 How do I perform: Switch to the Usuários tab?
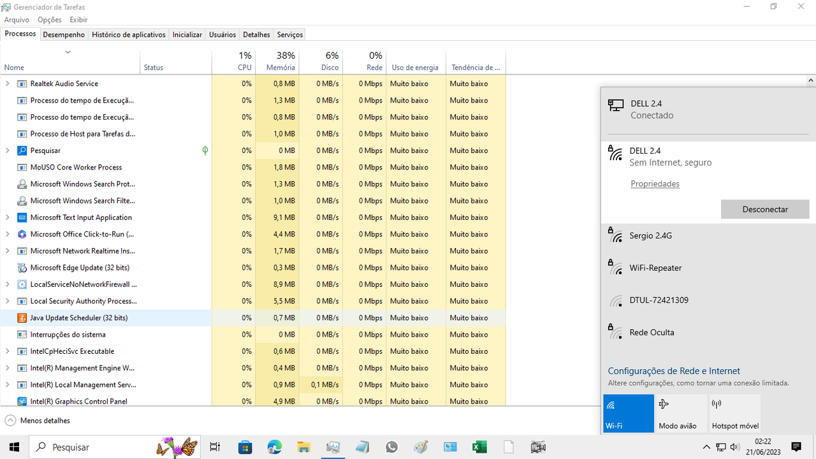(x=222, y=34)
